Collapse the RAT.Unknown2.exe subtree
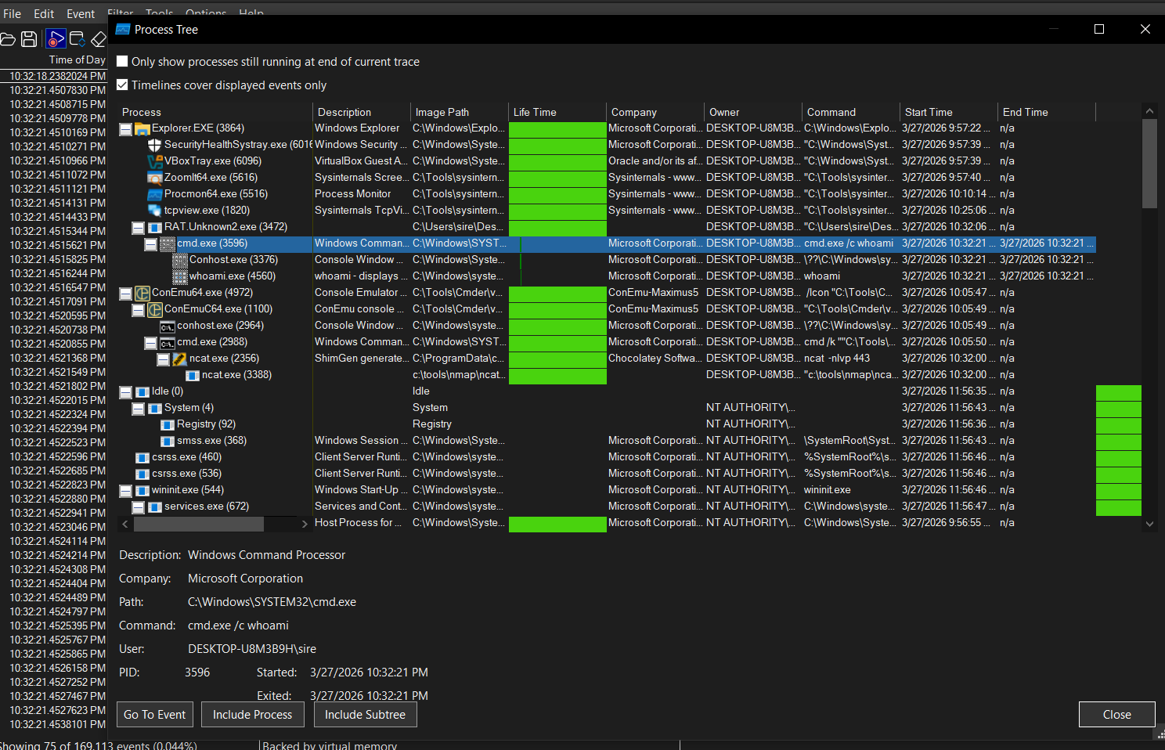The height and width of the screenshot is (750, 1165). click(138, 227)
